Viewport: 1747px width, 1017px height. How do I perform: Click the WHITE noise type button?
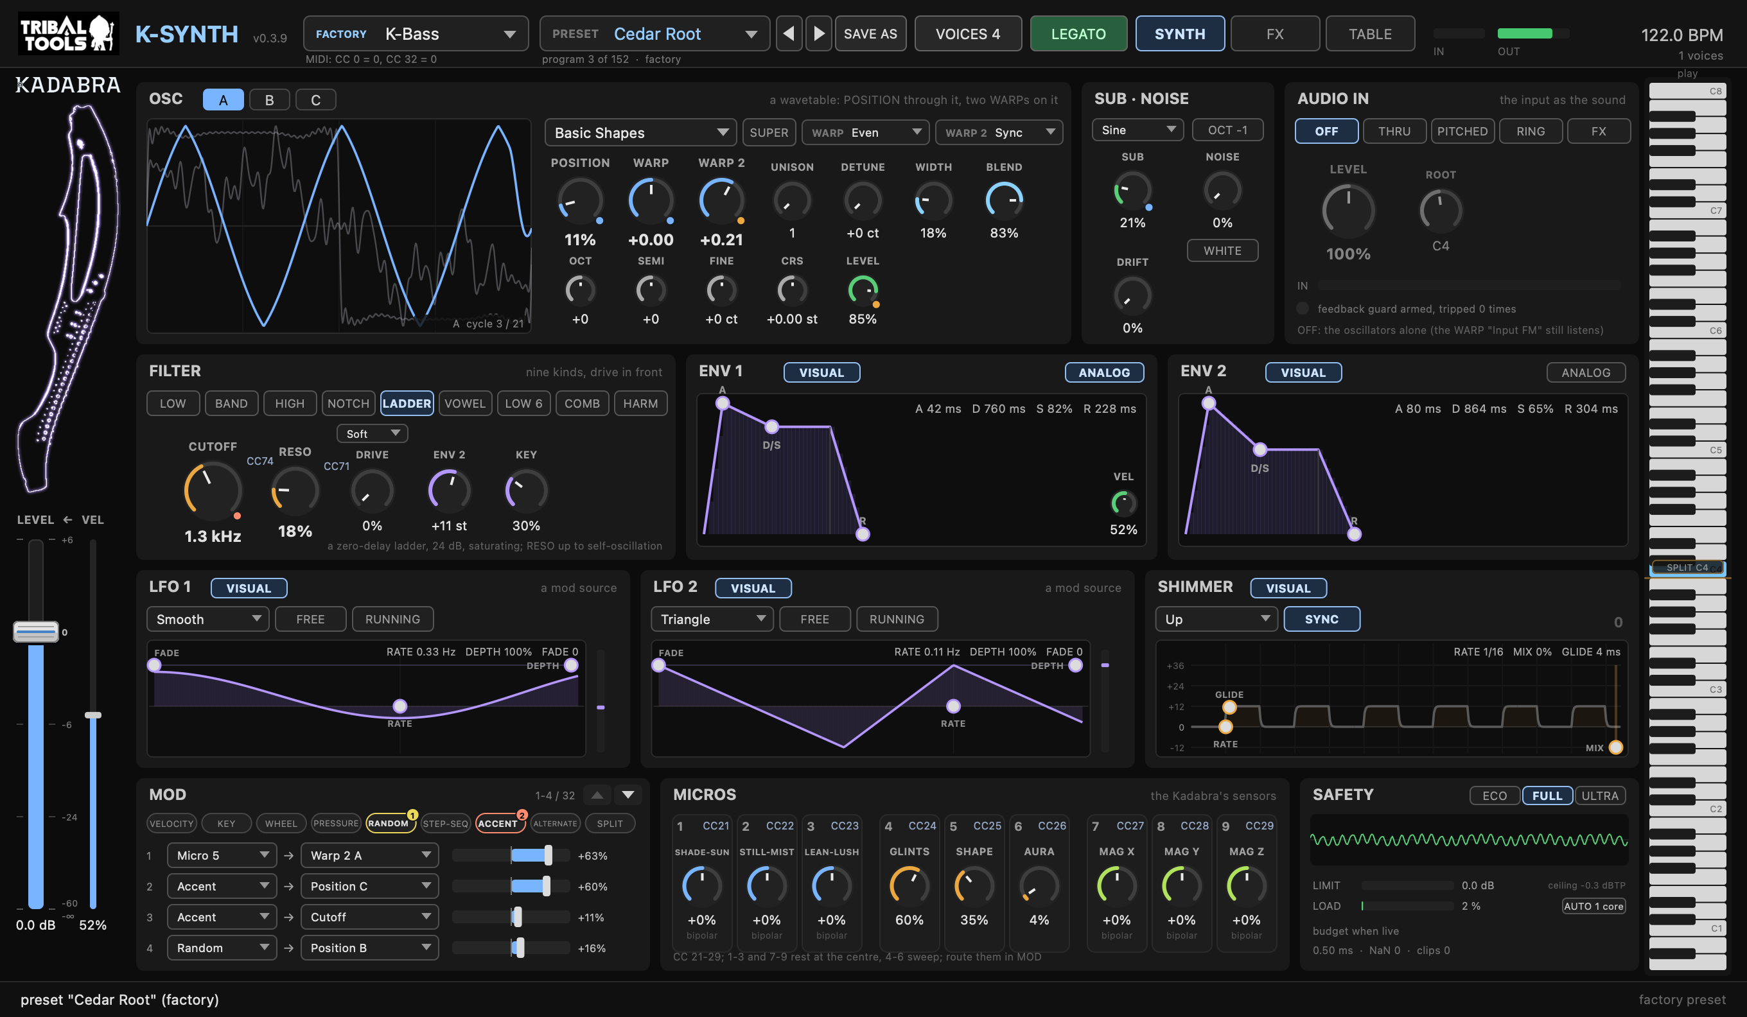click(1222, 251)
